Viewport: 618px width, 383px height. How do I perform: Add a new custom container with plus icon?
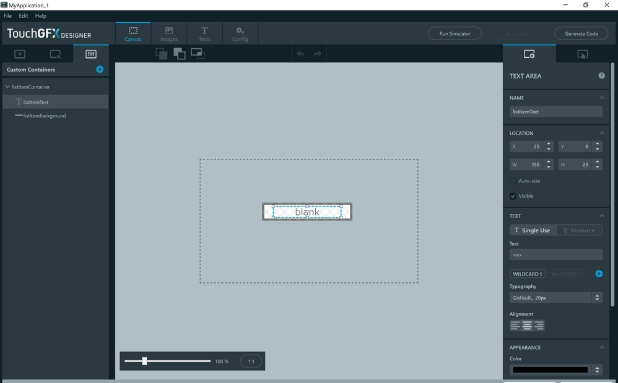100,69
